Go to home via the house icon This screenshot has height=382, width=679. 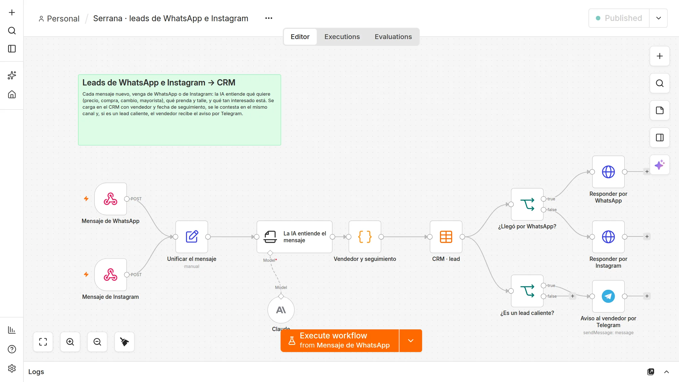pyautogui.click(x=12, y=94)
